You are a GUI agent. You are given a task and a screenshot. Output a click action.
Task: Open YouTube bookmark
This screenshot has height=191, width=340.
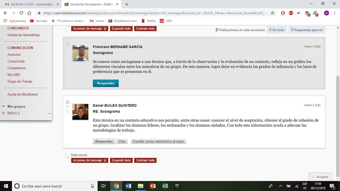(38, 21)
